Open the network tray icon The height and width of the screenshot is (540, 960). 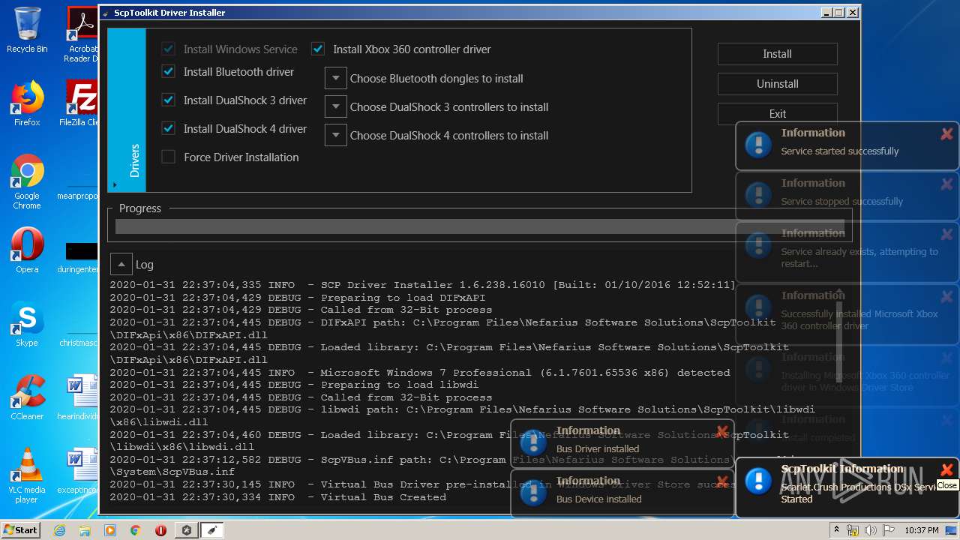853,530
